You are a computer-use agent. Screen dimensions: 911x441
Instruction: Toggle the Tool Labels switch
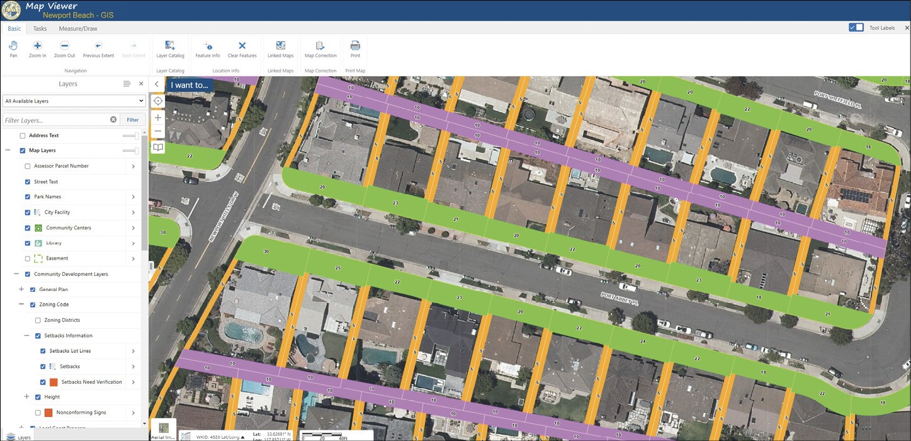coord(856,27)
